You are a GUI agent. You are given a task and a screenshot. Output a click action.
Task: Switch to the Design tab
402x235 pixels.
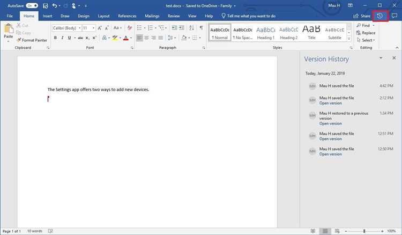pos(84,16)
